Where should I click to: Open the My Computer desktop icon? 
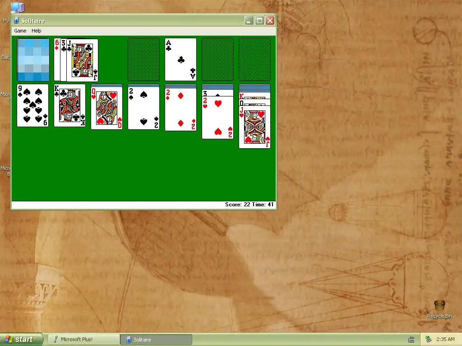pyautogui.click(x=18, y=7)
